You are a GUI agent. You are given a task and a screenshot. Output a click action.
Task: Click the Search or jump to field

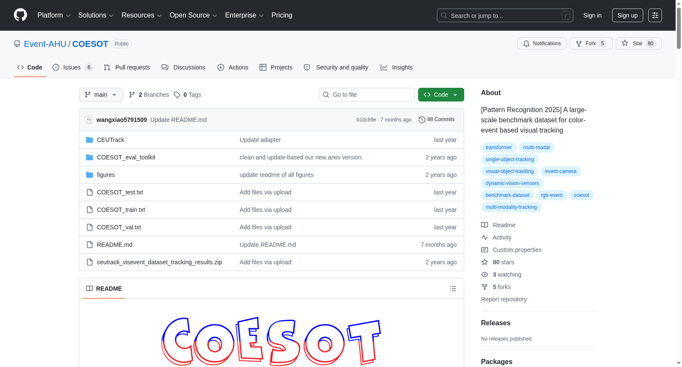[x=505, y=15]
